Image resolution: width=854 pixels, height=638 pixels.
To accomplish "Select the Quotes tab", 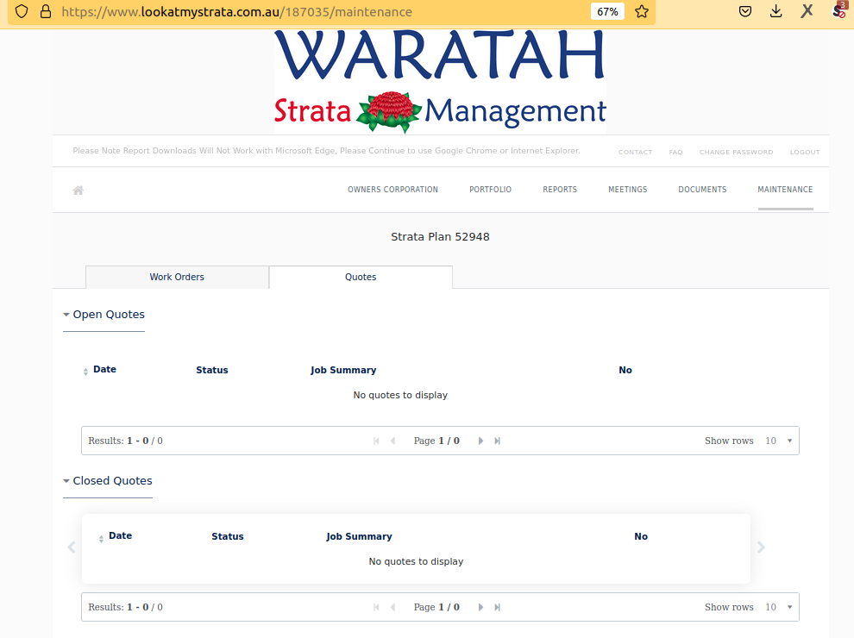I will tap(361, 277).
